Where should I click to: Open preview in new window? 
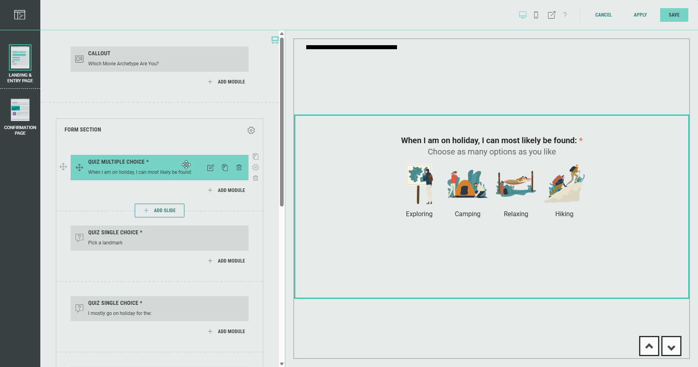(551, 15)
